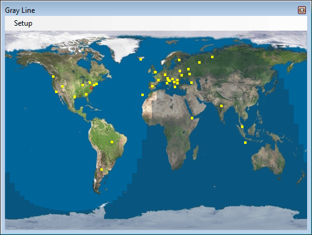Select the yellow marker on Iceland
Screen dimensions: 312x235
141,59
